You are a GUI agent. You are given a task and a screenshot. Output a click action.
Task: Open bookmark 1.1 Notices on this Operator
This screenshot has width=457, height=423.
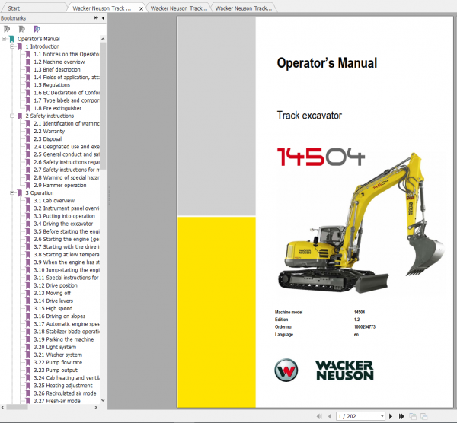pyautogui.click(x=66, y=54)
